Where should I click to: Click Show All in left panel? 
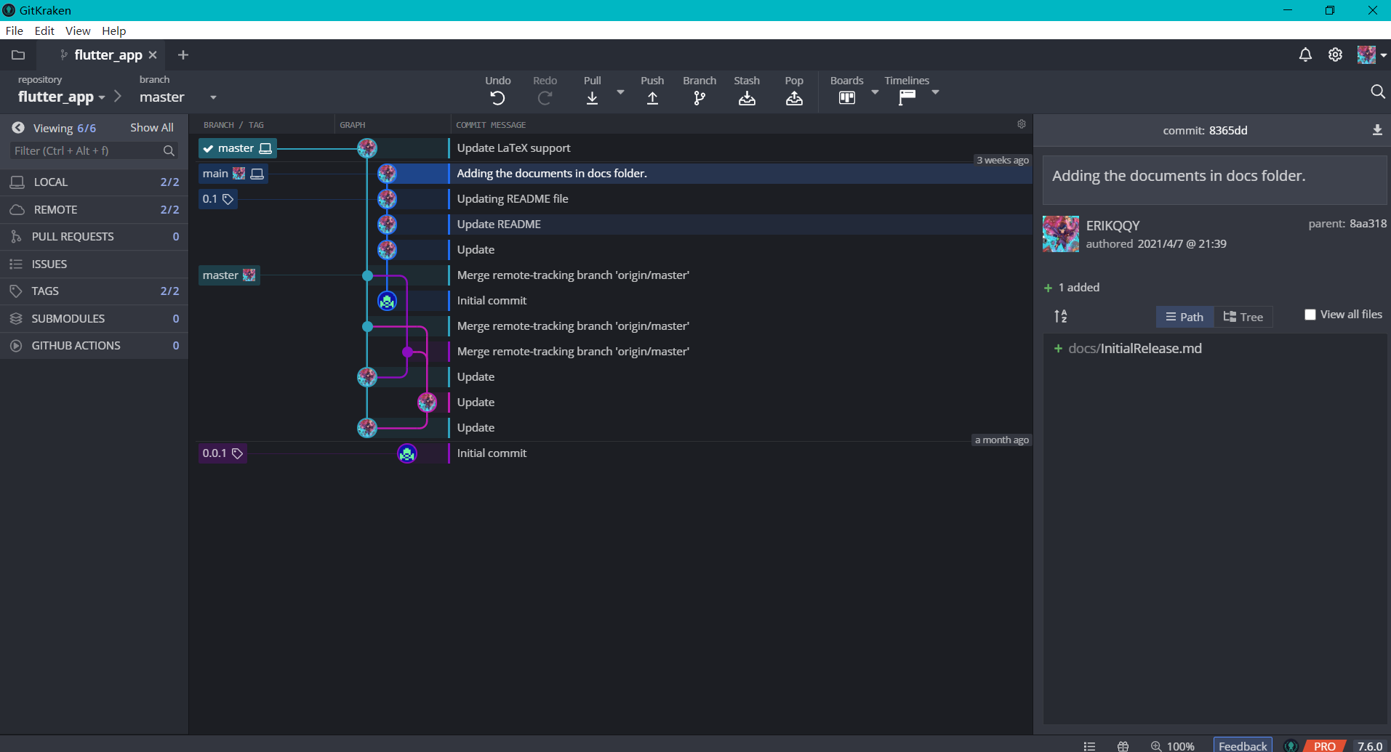tap(151, 127)
